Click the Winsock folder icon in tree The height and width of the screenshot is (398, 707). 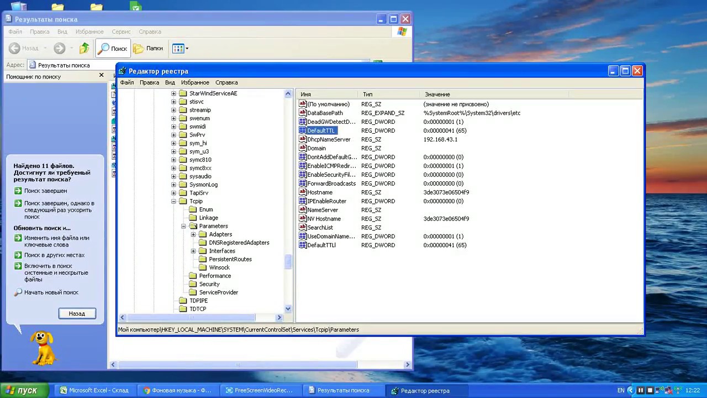click(x=203, y=268)
